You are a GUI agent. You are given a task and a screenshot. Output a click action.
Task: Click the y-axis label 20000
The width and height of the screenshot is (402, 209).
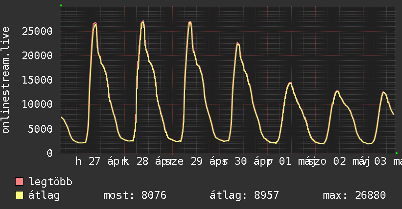point(37,56)
